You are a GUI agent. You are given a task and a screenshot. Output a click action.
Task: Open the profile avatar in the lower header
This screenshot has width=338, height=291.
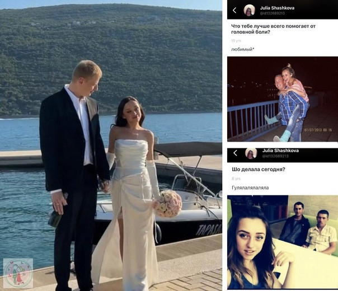(251, 153)
